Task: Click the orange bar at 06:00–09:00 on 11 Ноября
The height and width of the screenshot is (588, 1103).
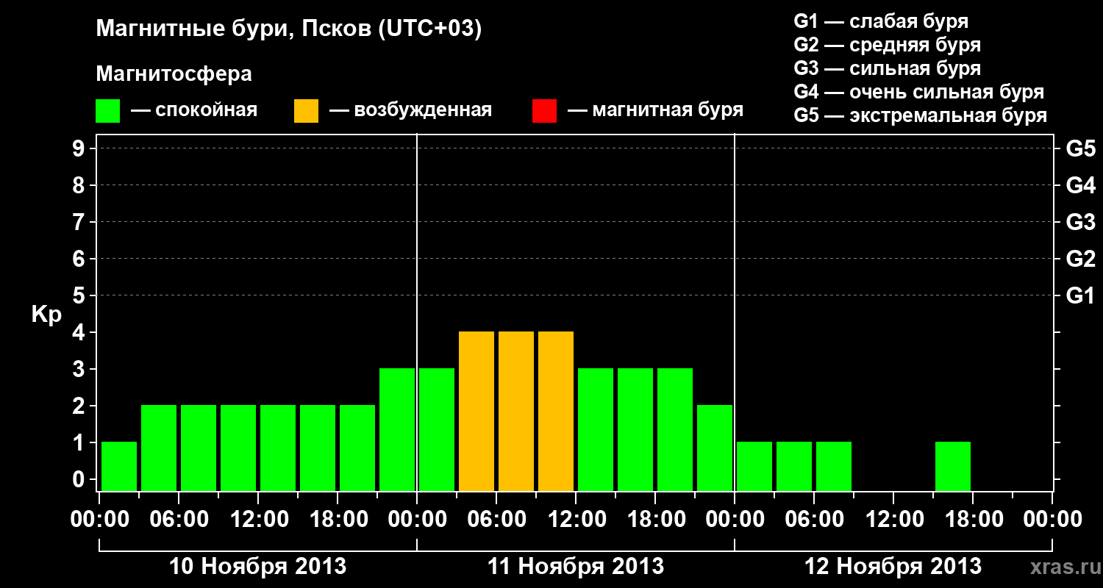Action: (x=516, y=411)
